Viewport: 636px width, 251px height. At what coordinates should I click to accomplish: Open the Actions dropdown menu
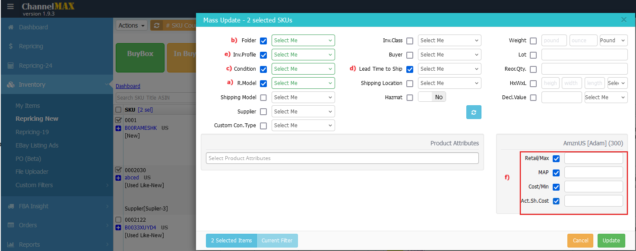(x=131, y=25)
